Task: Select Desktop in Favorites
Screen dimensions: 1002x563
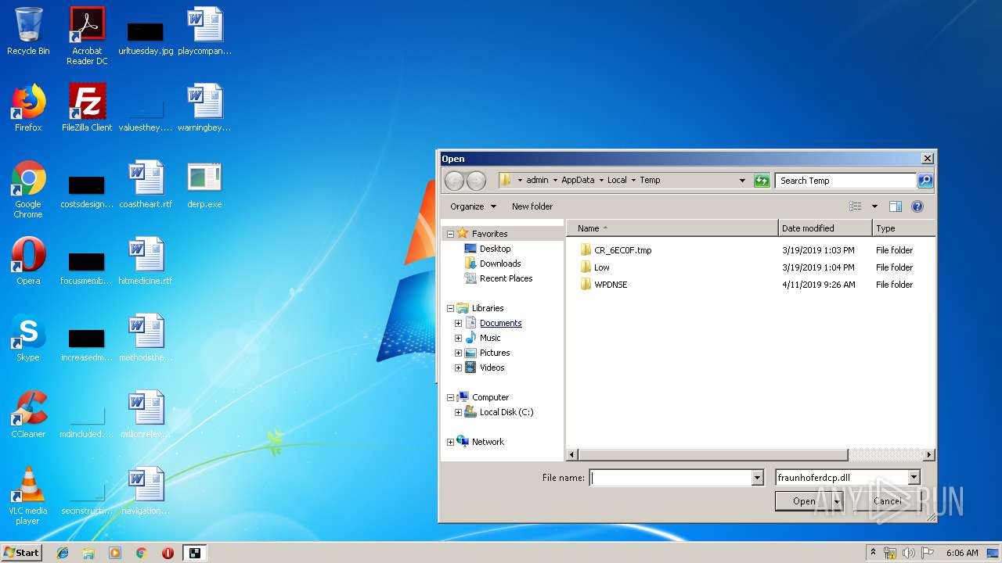Action: pos(495,249)
